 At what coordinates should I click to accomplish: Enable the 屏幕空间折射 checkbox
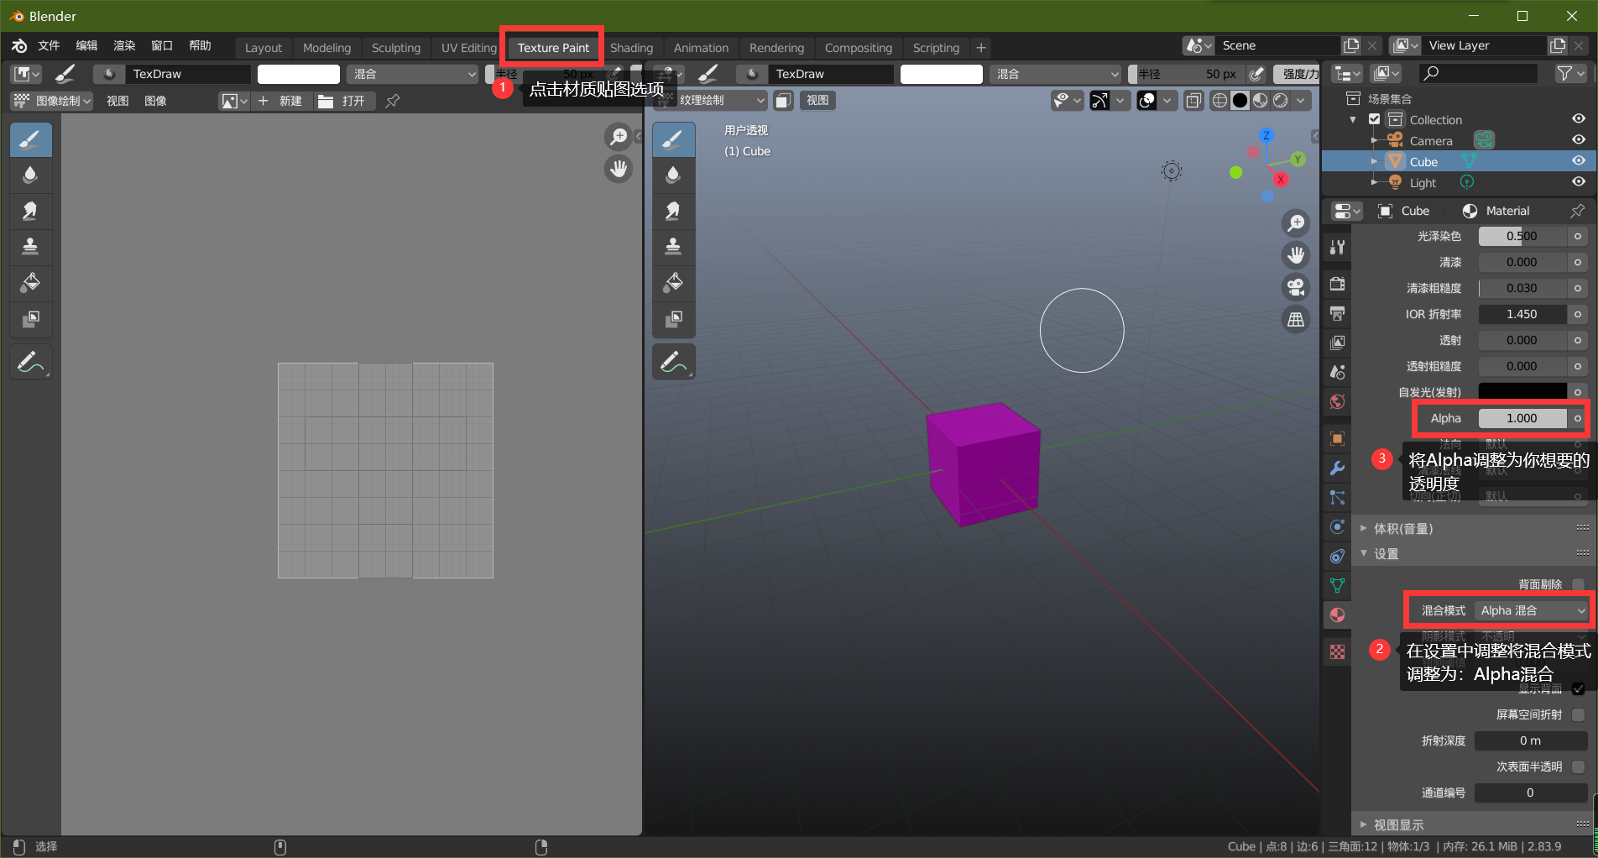(x=1579, y=714)
